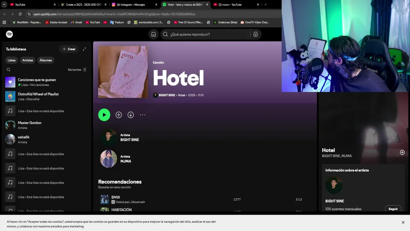Close the Instagram Mensajes tab

point(156,4)
